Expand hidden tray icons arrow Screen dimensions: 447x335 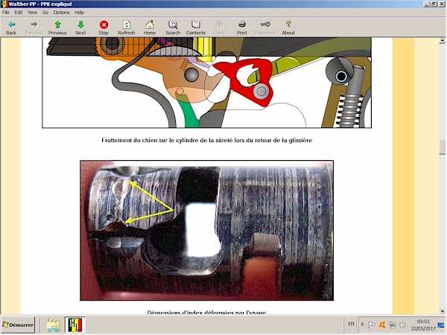click(x=362, y=324)
